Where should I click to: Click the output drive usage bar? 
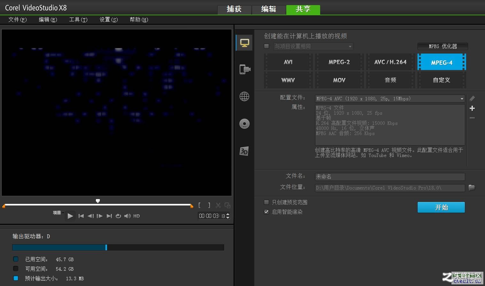(118, 247)
